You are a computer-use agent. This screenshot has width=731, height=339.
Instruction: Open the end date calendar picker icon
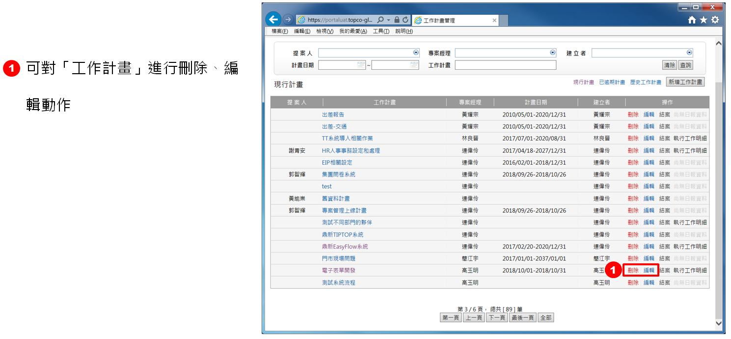pos(414,65)
